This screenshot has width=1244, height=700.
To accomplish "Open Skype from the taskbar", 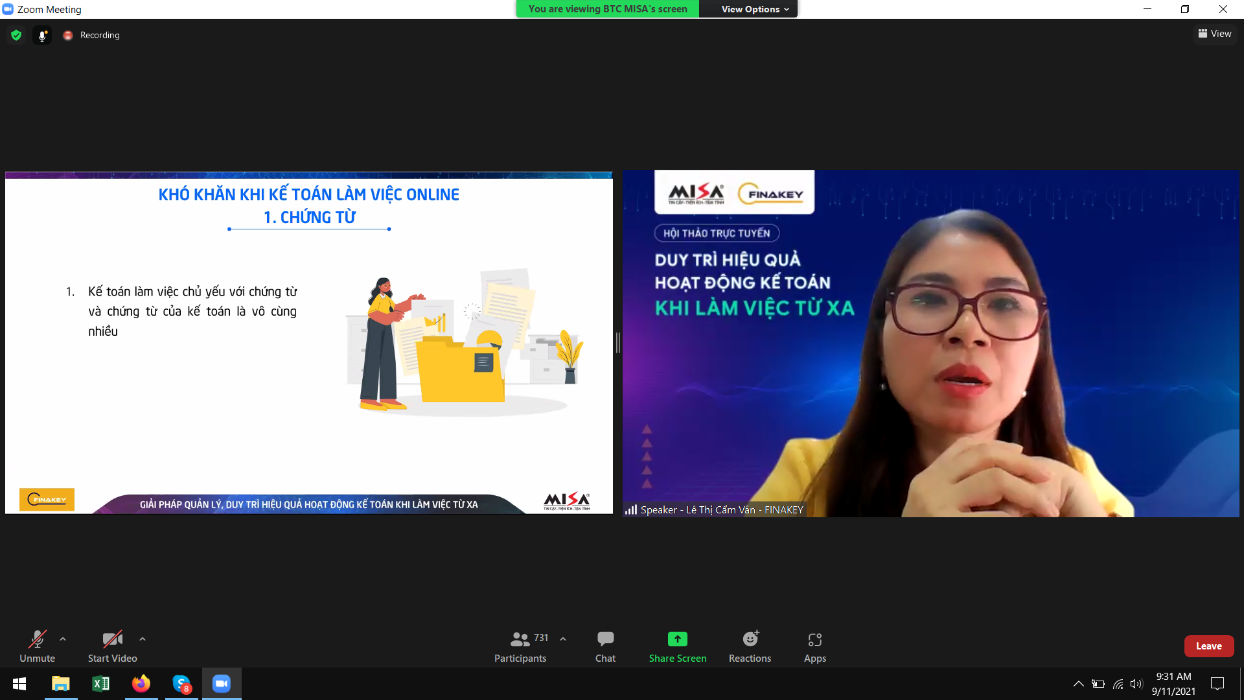I will [x=181, y=684].
